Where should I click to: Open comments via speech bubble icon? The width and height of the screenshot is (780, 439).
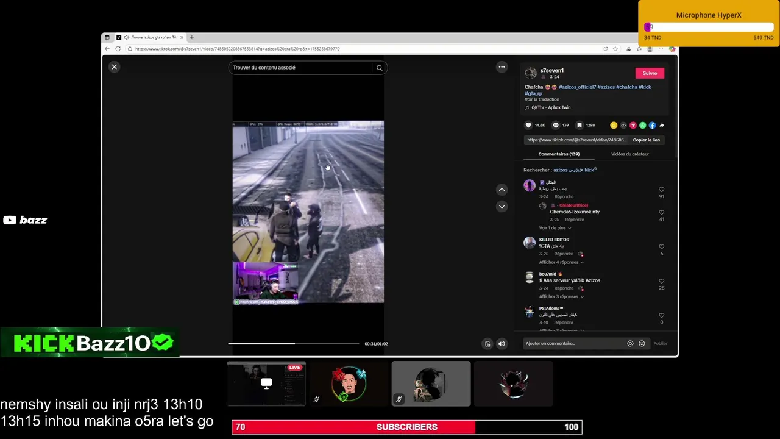point(555,125)
